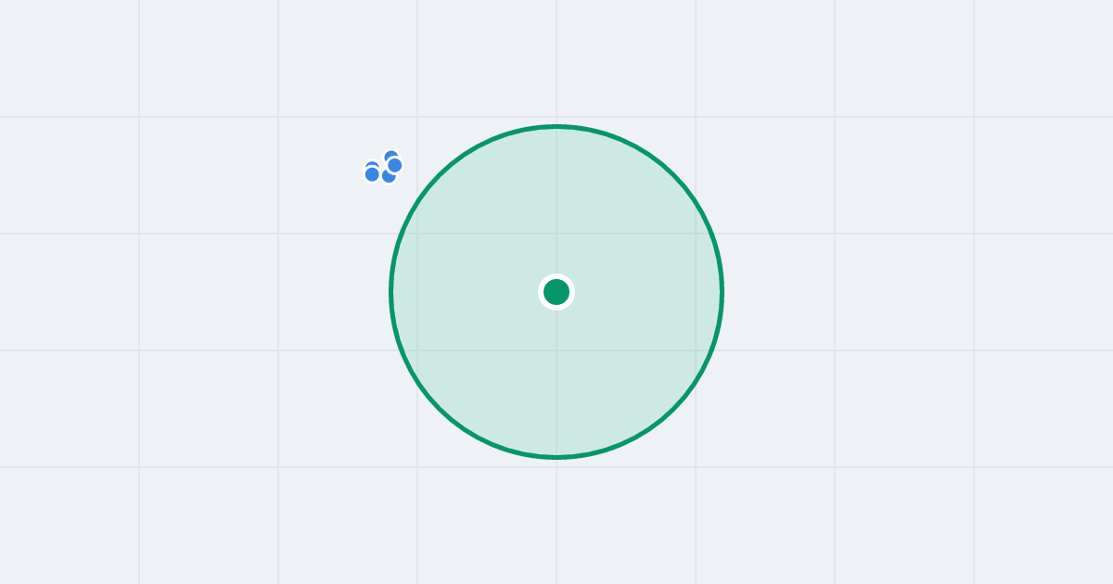Click the blue point cluster
The height and width of the screenshot is (584, 1113).
pyautogui.click(x=383, y=166)
